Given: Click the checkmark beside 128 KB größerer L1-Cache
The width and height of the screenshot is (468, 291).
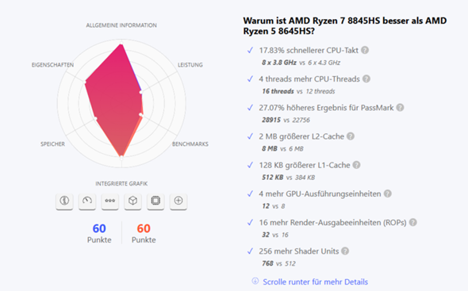Looking at the screenshot, I should click(x=250, y=165).
